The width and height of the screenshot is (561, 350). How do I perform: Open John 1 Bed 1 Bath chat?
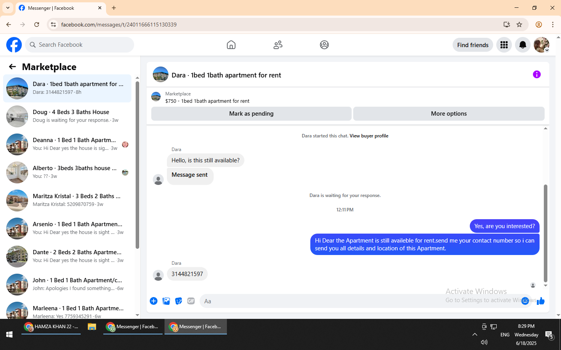click(67, 285)
